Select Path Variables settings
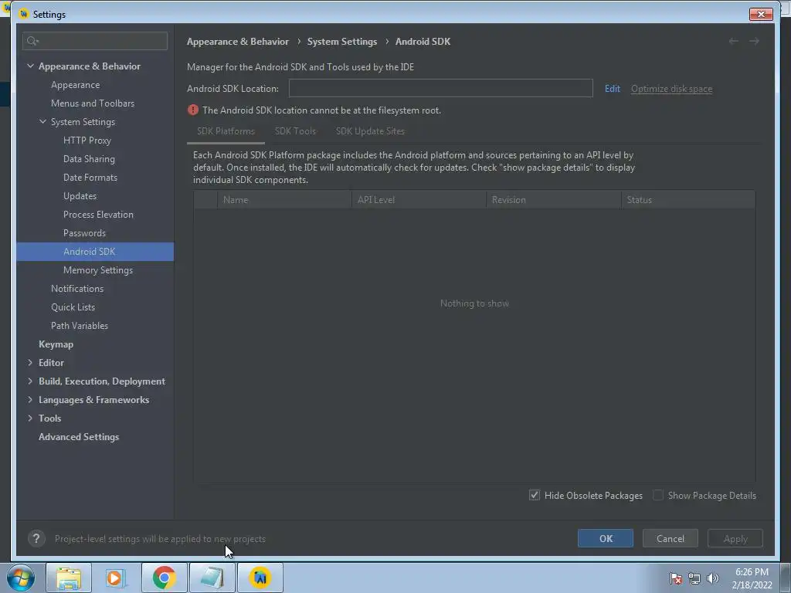The image size is (791, 593). coord(80,326)
